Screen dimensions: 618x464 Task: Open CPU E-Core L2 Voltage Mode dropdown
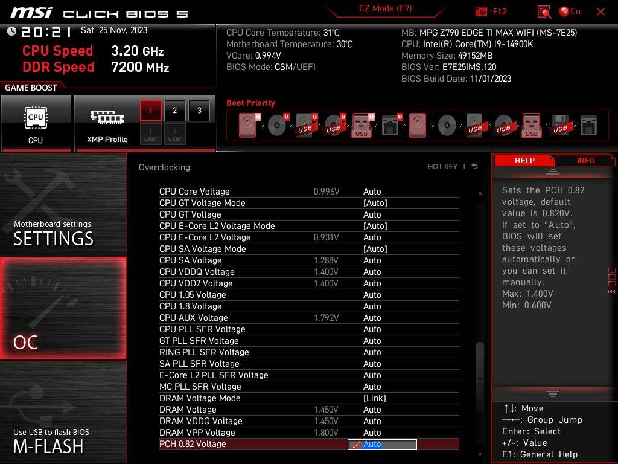[375, 226]
